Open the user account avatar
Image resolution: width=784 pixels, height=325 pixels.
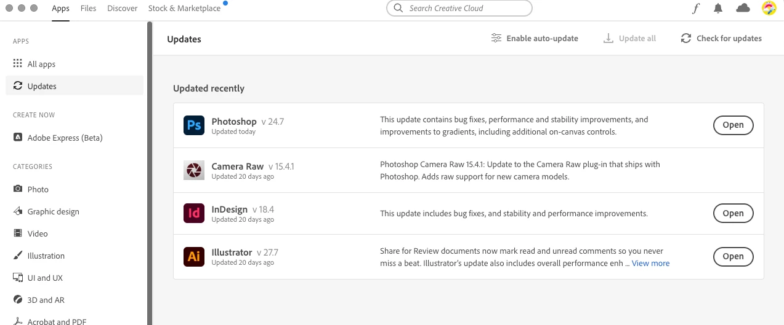(769, 8)
